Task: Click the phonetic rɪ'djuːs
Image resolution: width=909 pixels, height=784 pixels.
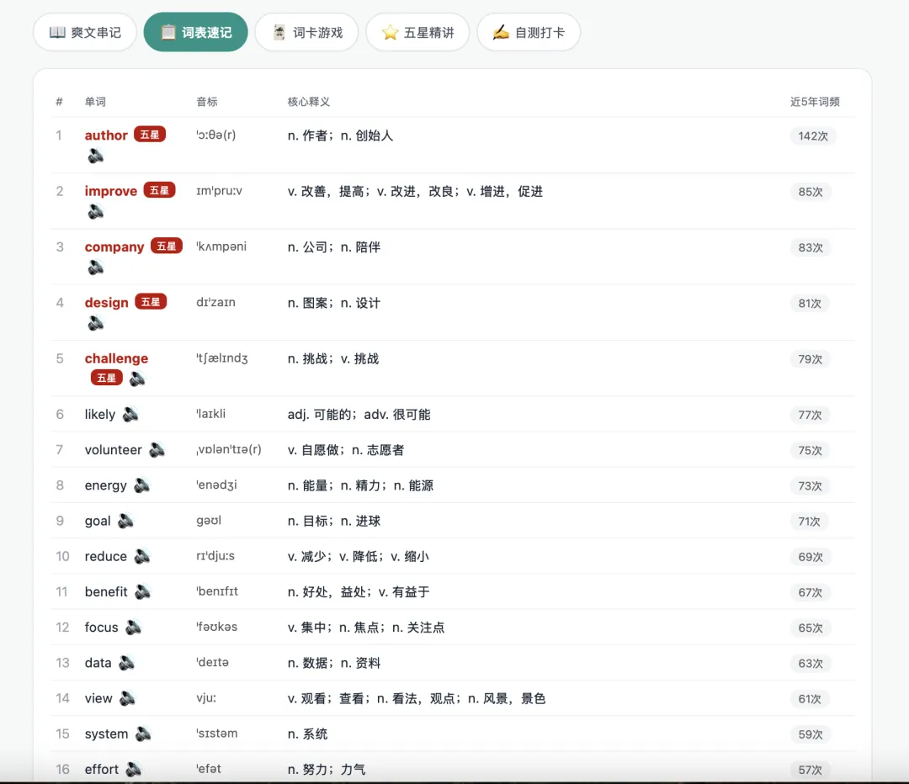Action: pos(215,556)
